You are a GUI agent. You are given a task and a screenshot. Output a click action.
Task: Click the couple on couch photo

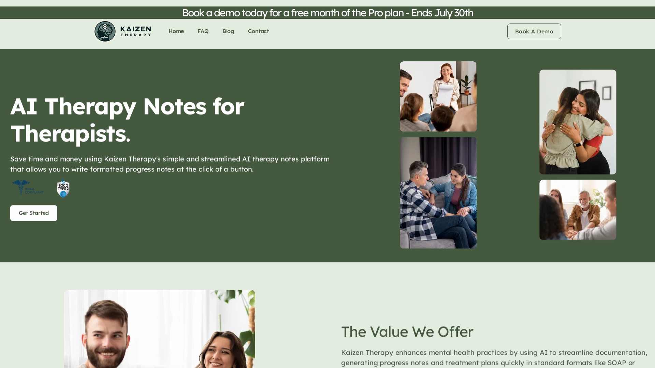tap(438, 193)
